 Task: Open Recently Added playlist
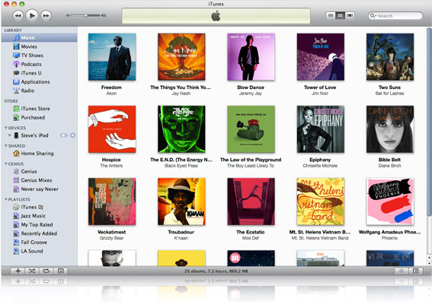point(40,233)
